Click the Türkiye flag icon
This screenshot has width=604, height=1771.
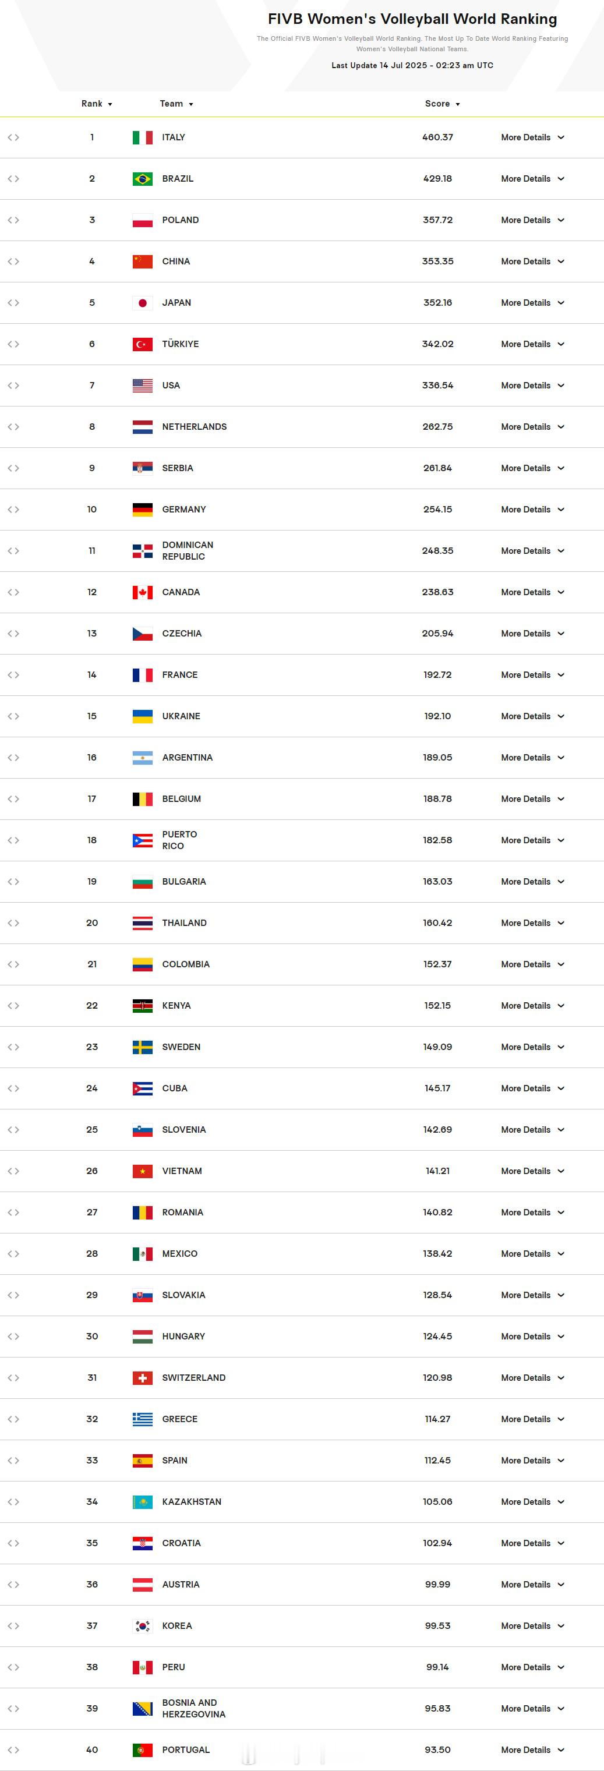click(142, 344)
